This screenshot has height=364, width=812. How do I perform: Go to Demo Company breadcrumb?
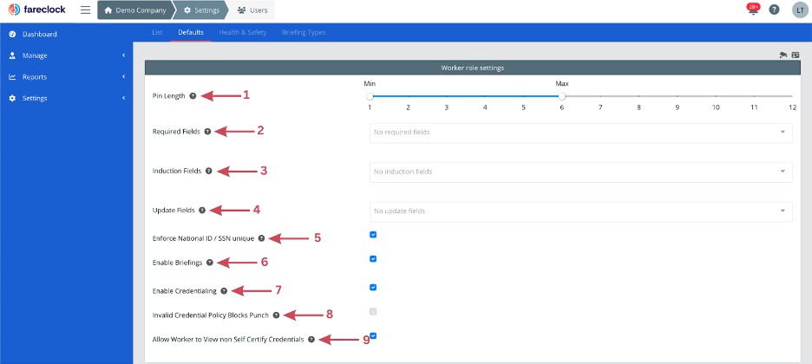pos(137,10)
